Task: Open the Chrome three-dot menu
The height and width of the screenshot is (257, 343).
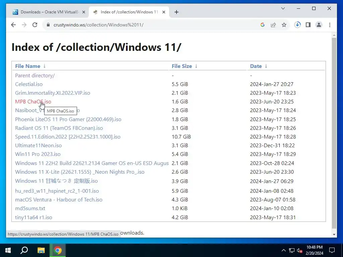Action: [x=330, y=25]
